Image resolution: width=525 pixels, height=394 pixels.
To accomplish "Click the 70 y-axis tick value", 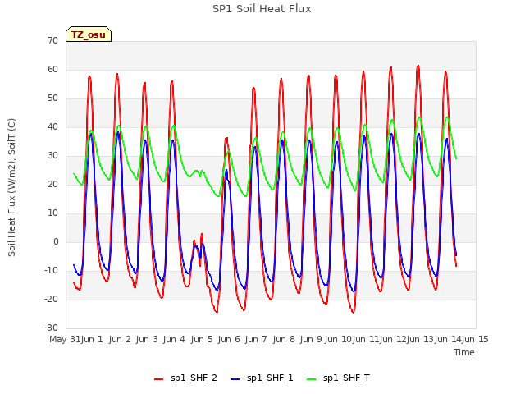I will coord(52,40).
